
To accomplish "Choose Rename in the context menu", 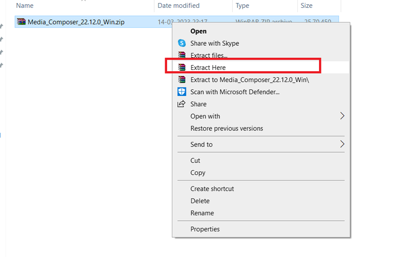I will [202, 213].
